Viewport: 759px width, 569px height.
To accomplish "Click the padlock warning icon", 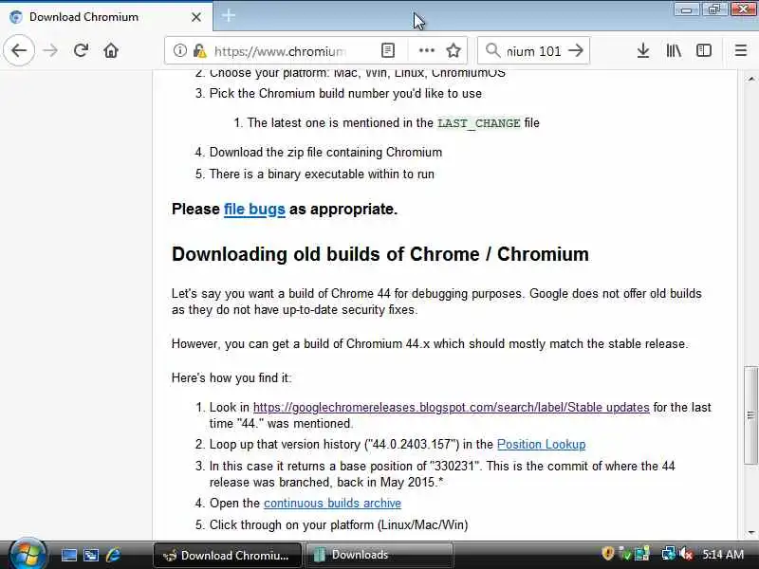I will (199, 50).
